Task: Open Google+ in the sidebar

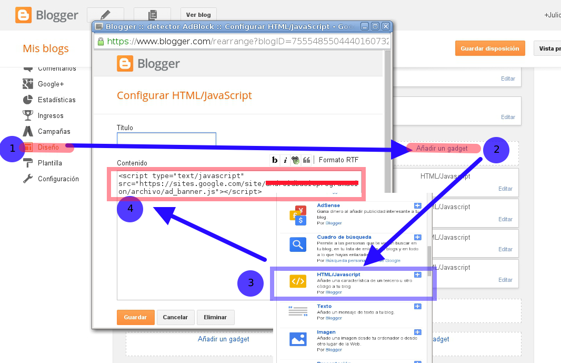Action: (51, 84)
